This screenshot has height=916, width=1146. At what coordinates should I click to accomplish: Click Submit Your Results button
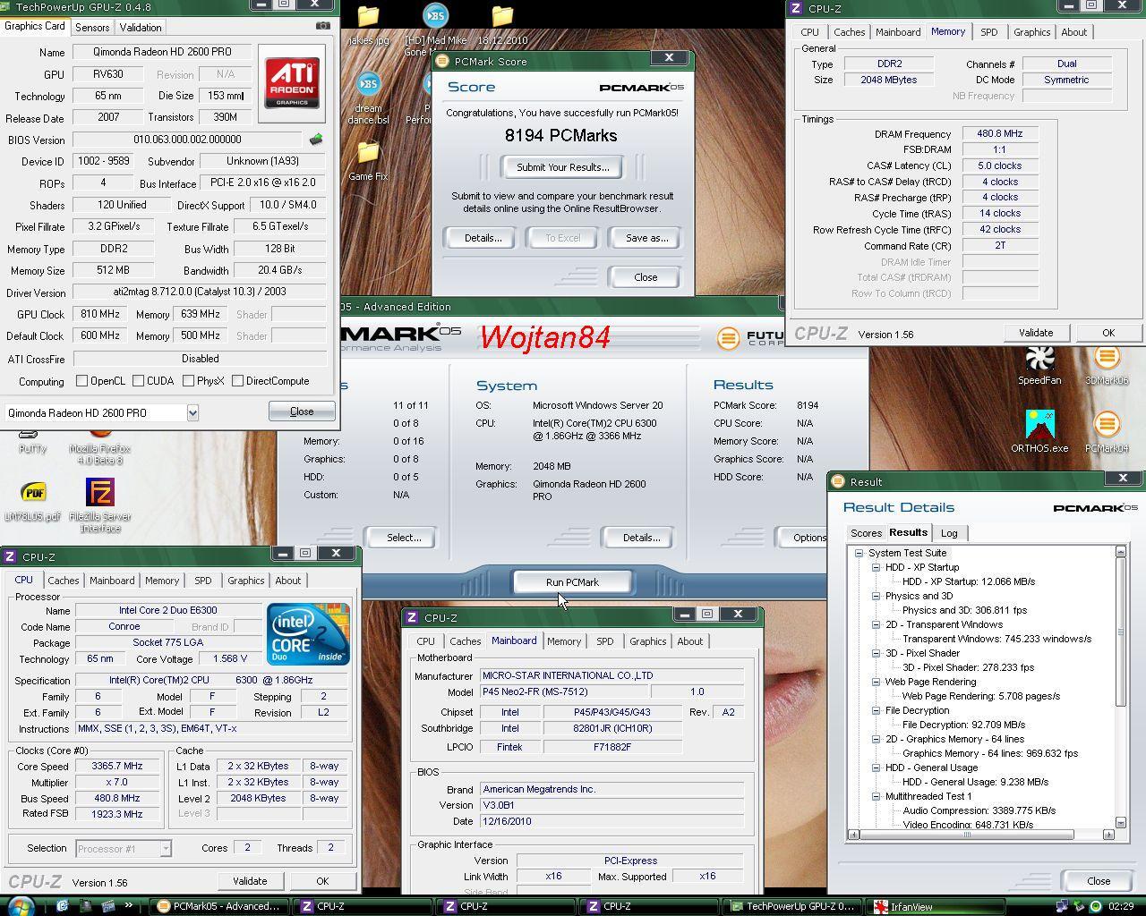562,167
